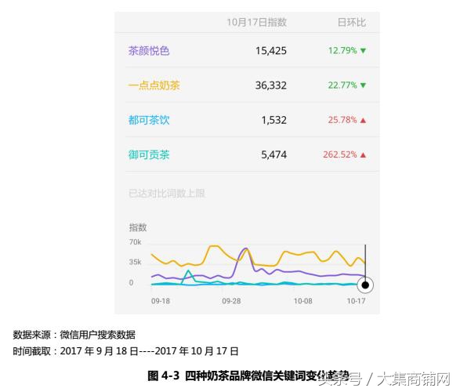This screenshot has height=392, width=460.
Task: Click the 25.78% day-over-day value
Action: point(342,120)
